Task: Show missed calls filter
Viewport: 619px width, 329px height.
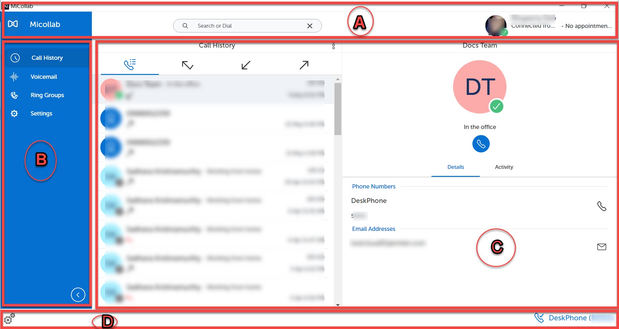Action: (x=188, y=65)
